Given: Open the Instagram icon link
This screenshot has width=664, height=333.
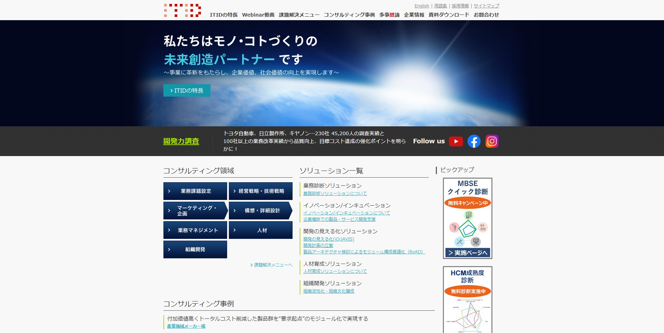Looking at the screenshot, I should [x=492, y=141].
